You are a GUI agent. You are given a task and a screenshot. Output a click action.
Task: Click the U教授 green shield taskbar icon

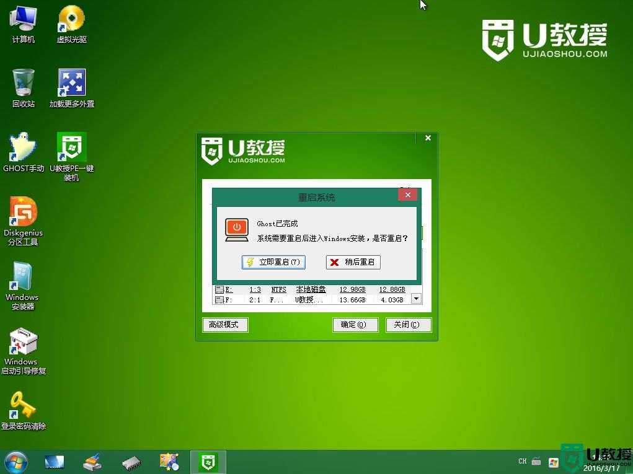[x=208, y=461]
